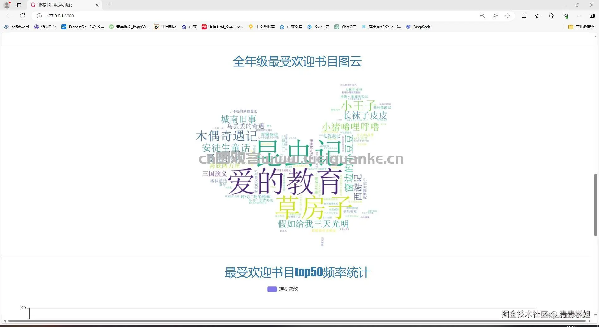The image size is (599, 327).
Task: Click the scroll up arrow of page scrollbar
Action: 595,37
